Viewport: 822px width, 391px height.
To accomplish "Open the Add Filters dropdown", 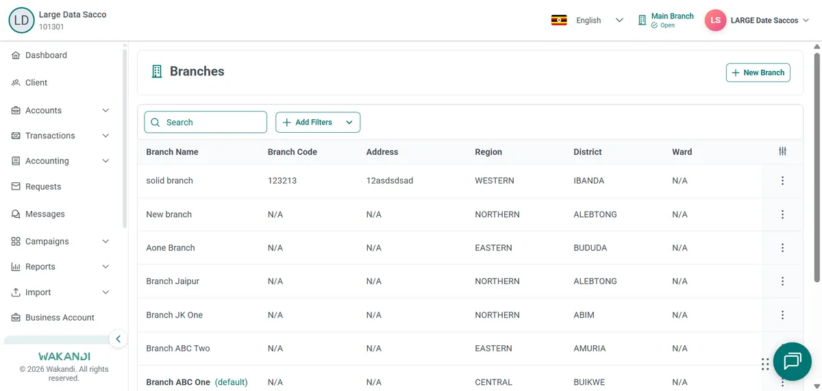I will click(318, 122).
